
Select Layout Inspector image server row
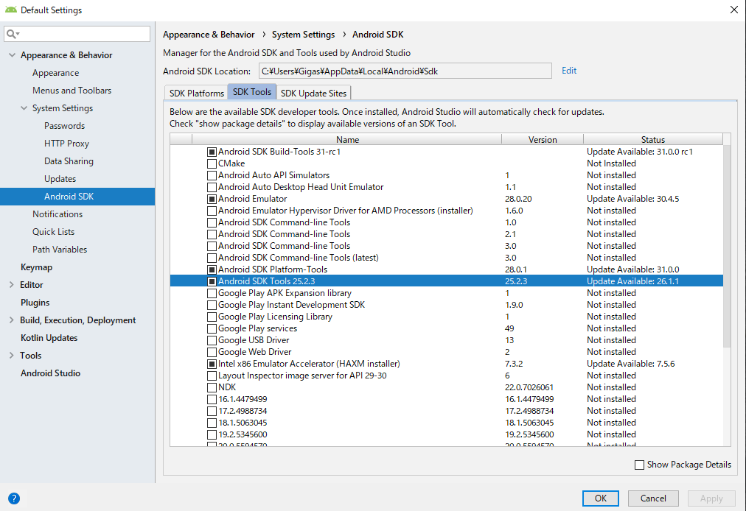tap(446, 376)
